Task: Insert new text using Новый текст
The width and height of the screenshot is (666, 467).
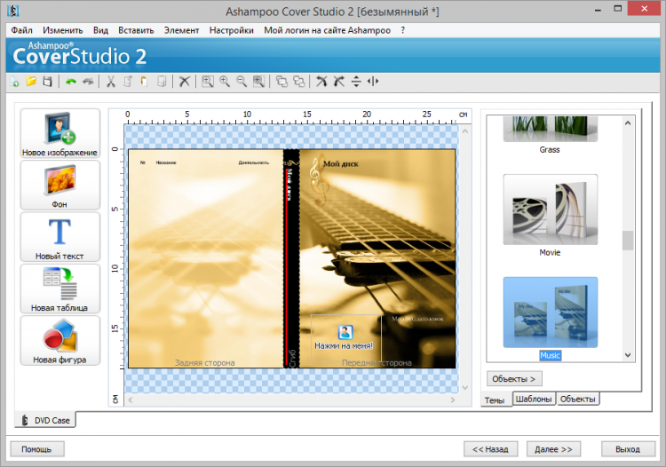Action: click(59, 237)
